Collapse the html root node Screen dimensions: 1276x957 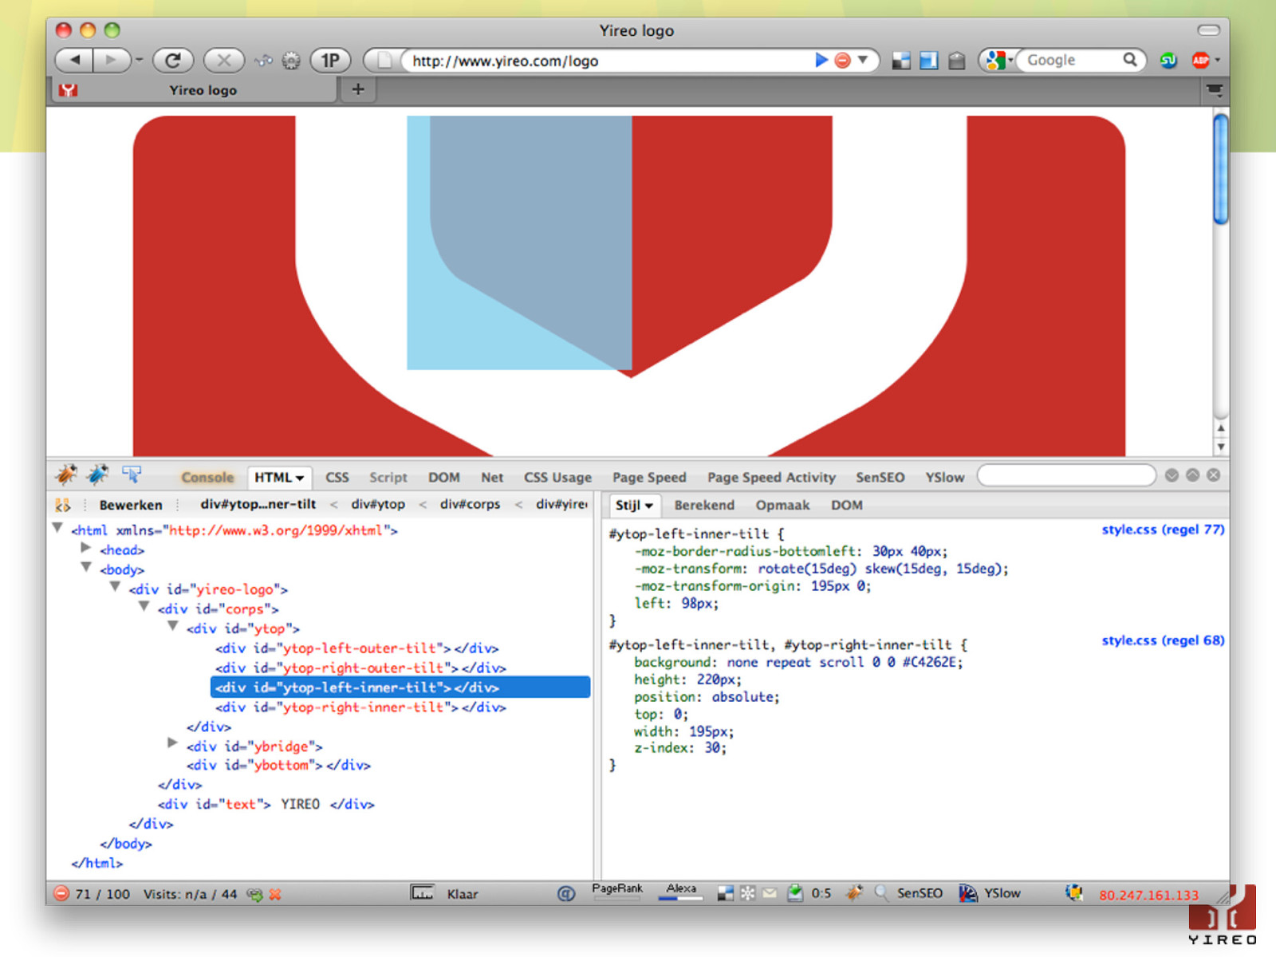57,528
